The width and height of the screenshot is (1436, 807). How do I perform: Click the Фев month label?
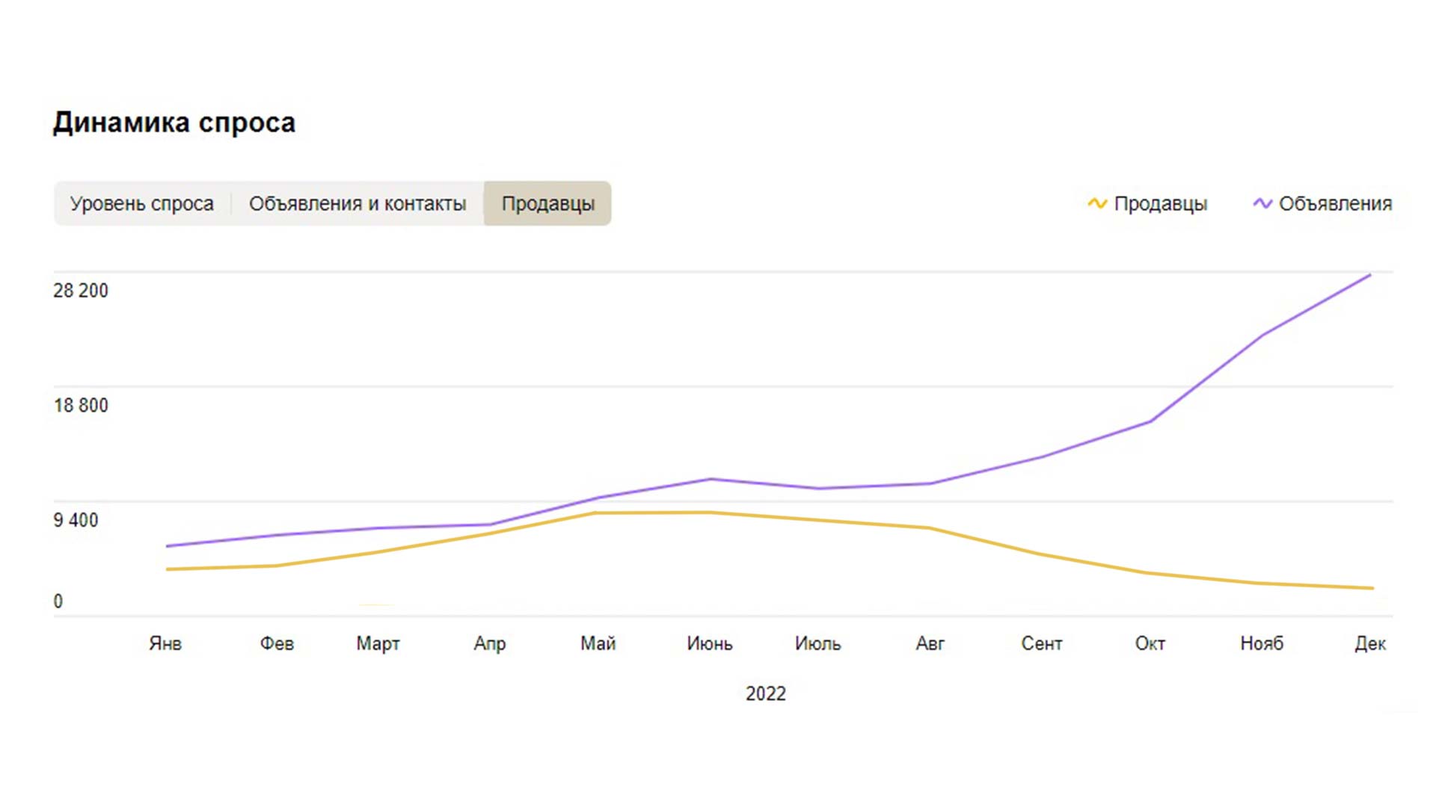[x=277, y=643]
